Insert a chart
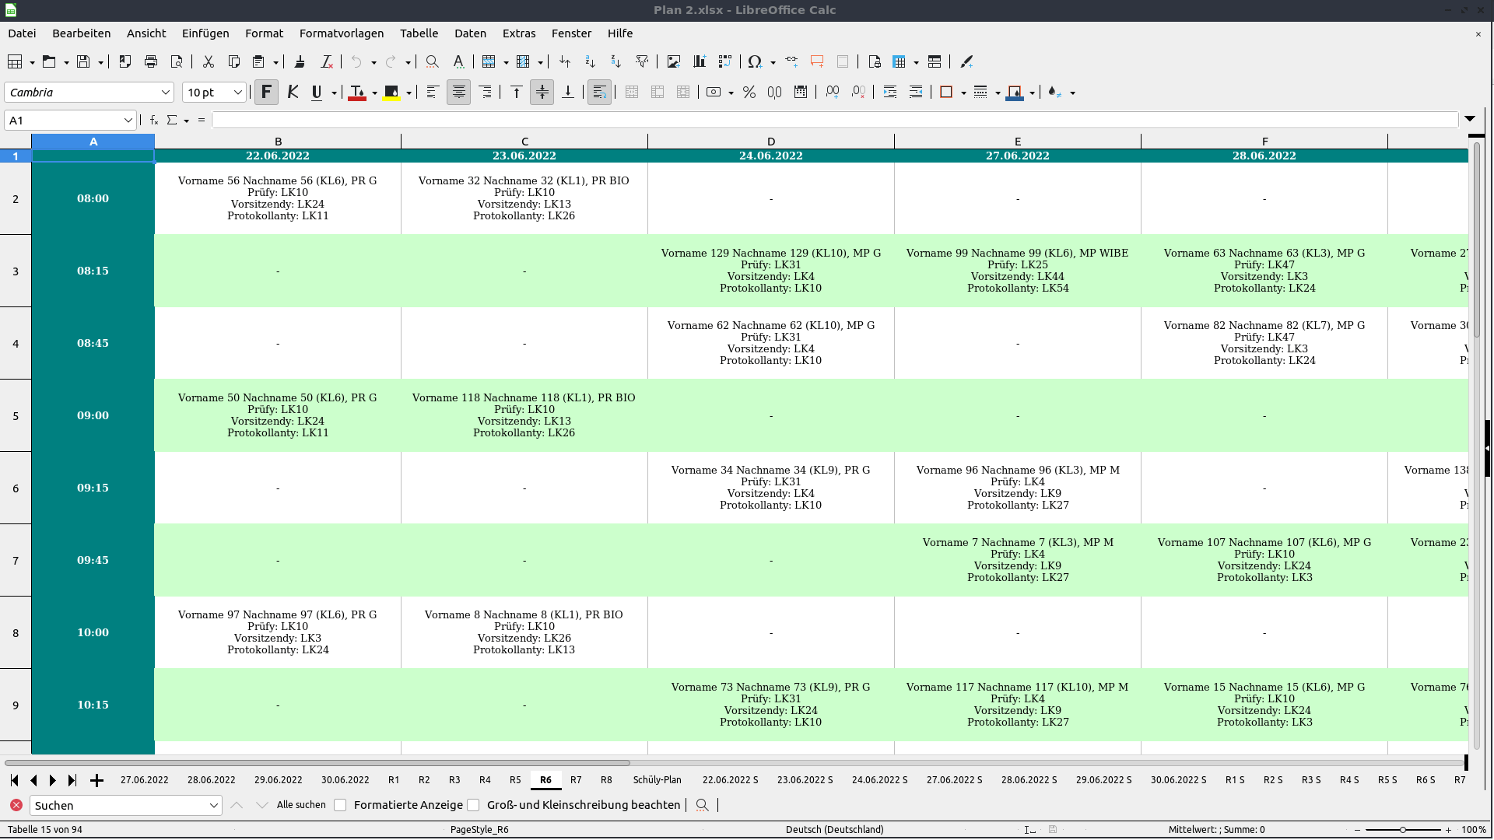1494x840 pixels. tap(700, 61)
